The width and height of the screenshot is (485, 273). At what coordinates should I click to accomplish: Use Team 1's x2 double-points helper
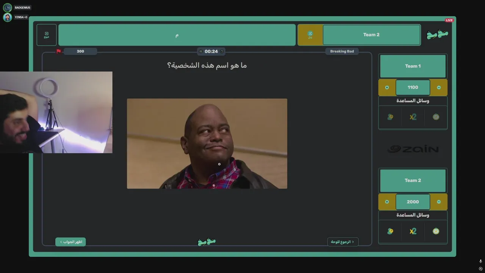click(413, 117)
